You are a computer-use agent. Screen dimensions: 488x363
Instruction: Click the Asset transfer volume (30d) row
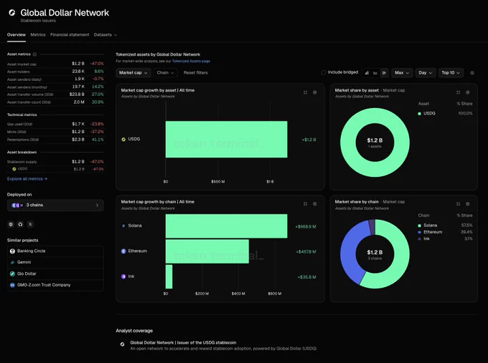pyautogui.click(x=55, y=95)
